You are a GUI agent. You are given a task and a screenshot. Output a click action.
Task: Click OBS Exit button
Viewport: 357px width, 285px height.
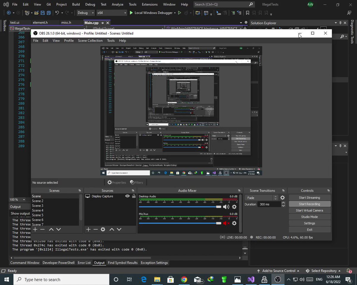(x=309, y=229)
